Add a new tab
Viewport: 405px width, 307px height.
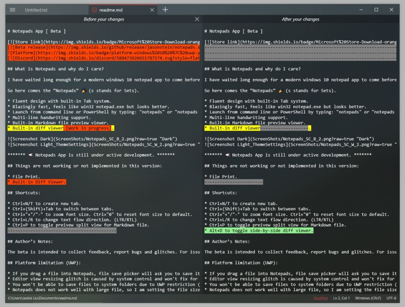(x=165, y=10)
